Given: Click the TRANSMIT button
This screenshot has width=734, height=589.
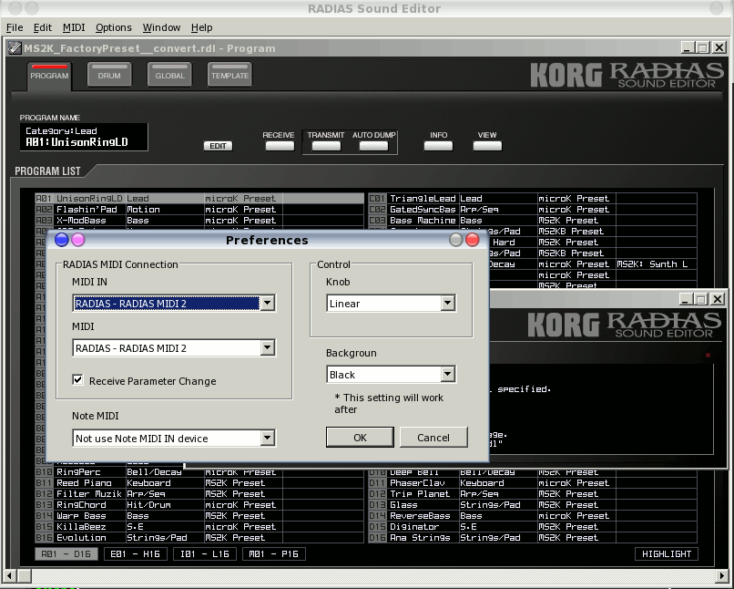Looking at the screenshot, I should (x=326, y=146).
